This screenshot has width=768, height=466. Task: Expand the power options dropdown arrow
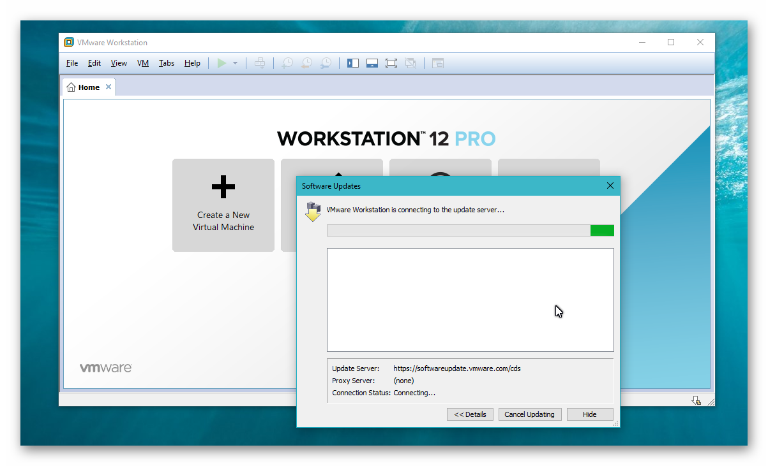[x=235, y=63]
